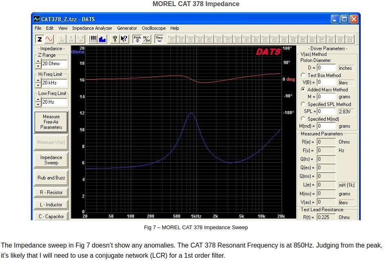This screenshot has width=390, height=261.
Task: Click the added mass M grams field
Action: [326, 97]
